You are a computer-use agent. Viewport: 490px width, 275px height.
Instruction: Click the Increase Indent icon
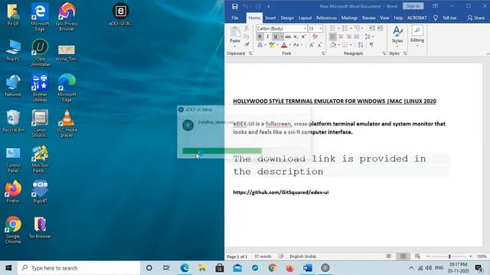pos(380,28)
